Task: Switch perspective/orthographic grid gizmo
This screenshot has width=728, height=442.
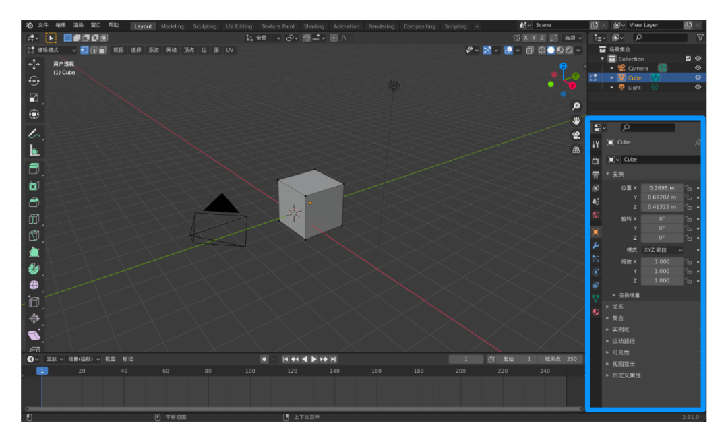Action: [x=576, y=150]
